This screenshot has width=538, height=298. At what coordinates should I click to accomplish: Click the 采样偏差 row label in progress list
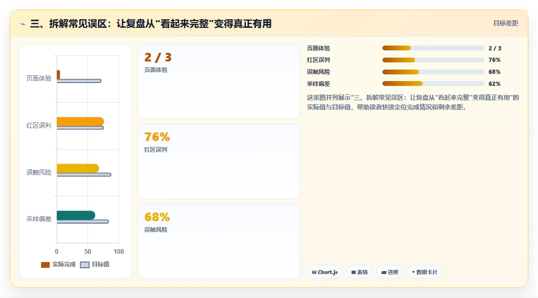318,83
